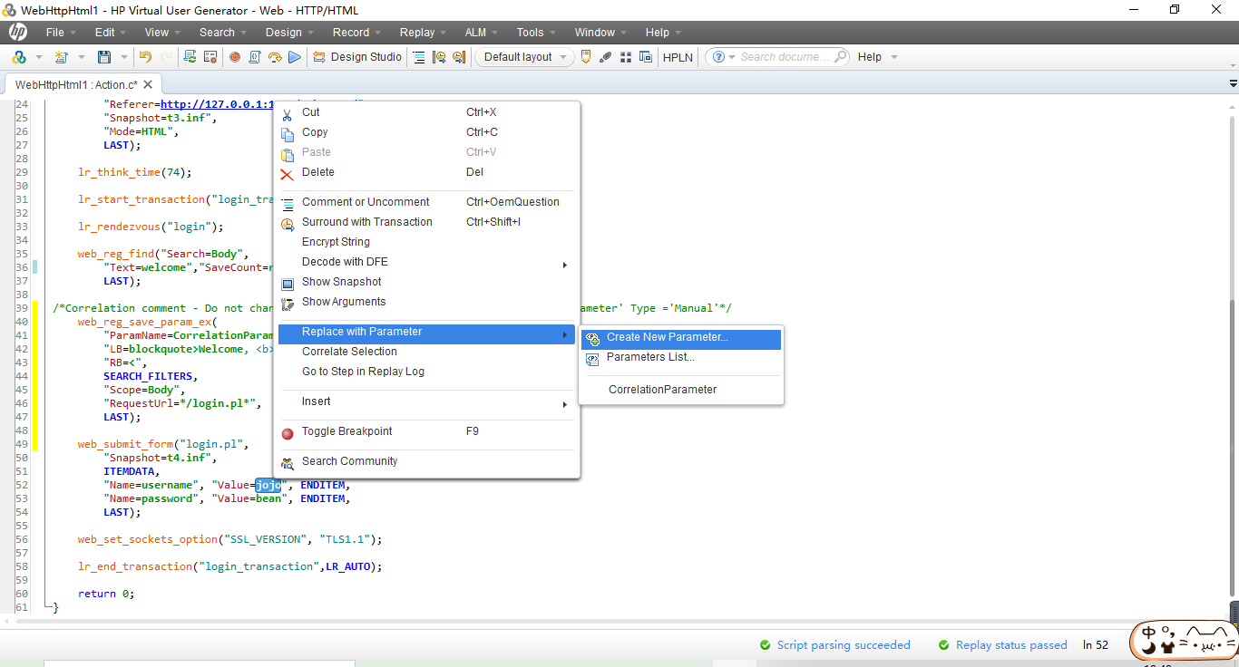Select Toggle Breakpoint
The height and width of the screenshot is (667, 1239).
pos(426,431)
